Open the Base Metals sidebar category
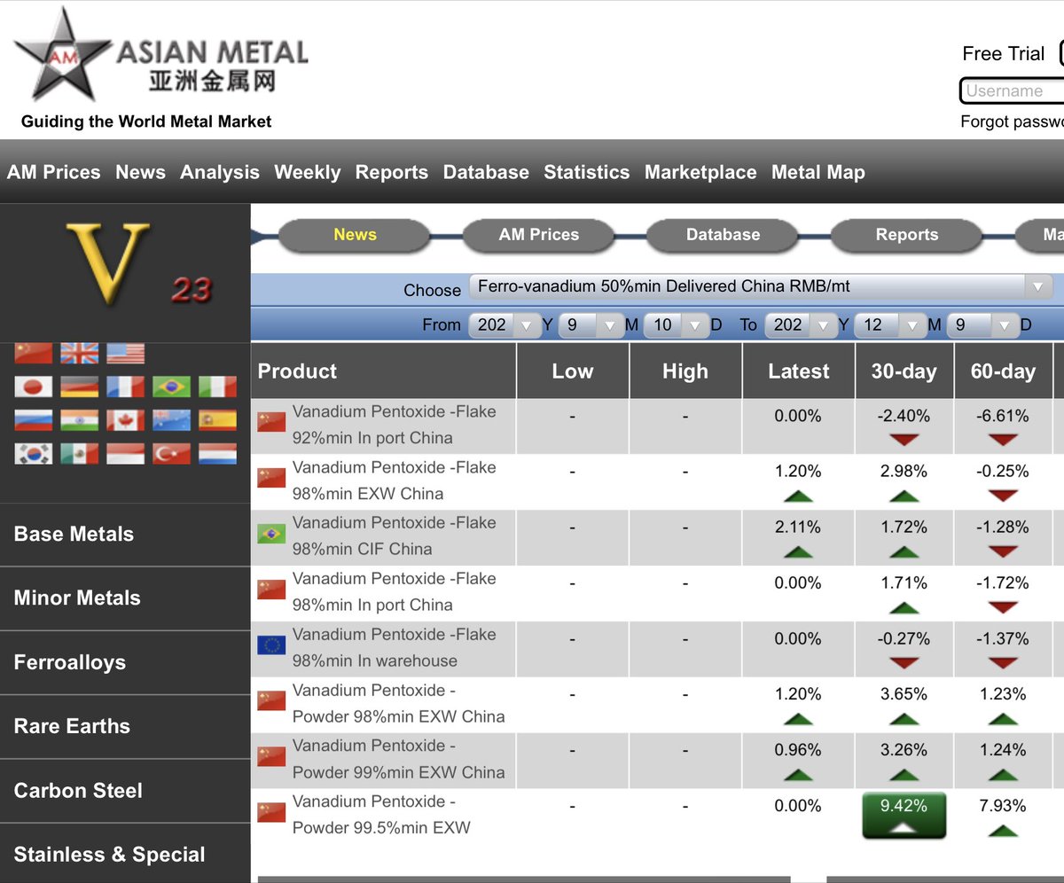1064x883 pixels. [125, 535]
